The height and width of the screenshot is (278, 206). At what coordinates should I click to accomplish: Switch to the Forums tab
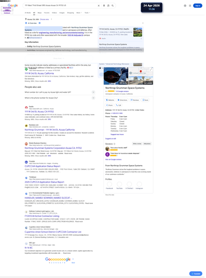point(47,13)
